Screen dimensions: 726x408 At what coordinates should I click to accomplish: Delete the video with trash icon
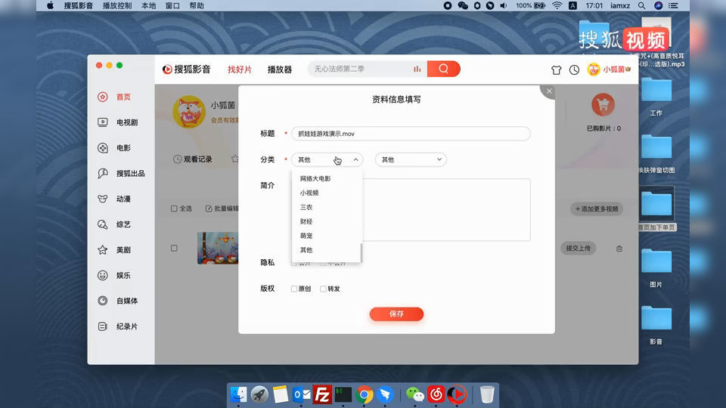[619, 249]
